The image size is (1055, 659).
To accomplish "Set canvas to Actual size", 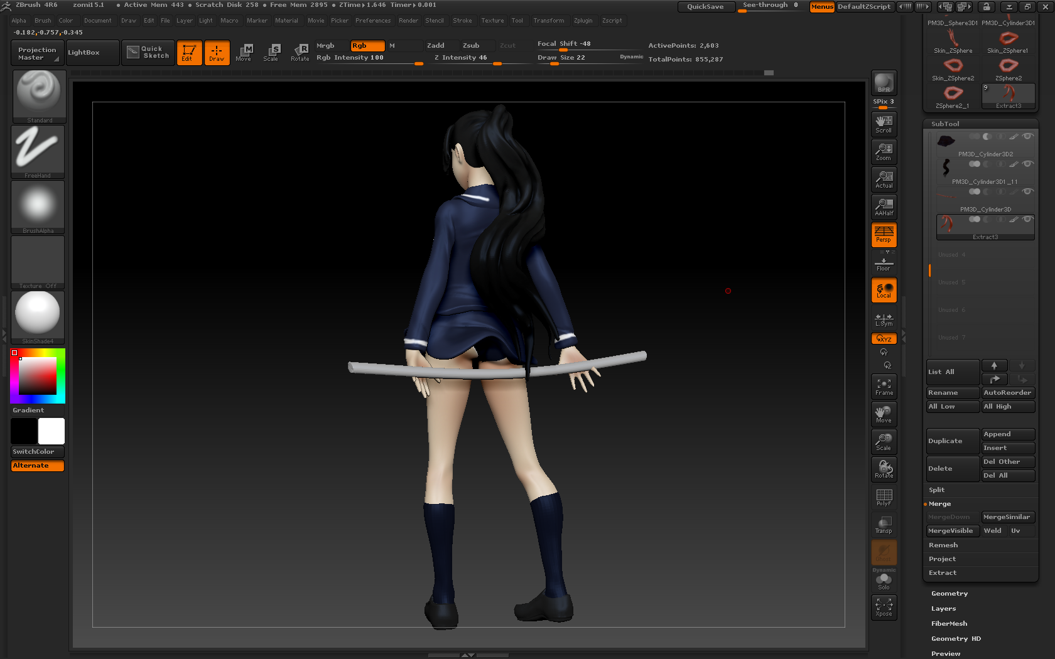I will (884, 179).
